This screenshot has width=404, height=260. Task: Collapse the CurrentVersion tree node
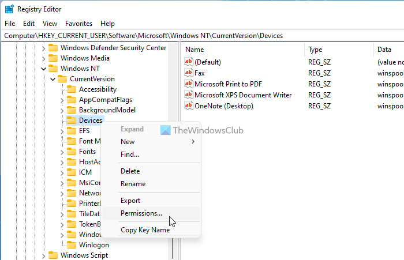click(x=53, y=79)
